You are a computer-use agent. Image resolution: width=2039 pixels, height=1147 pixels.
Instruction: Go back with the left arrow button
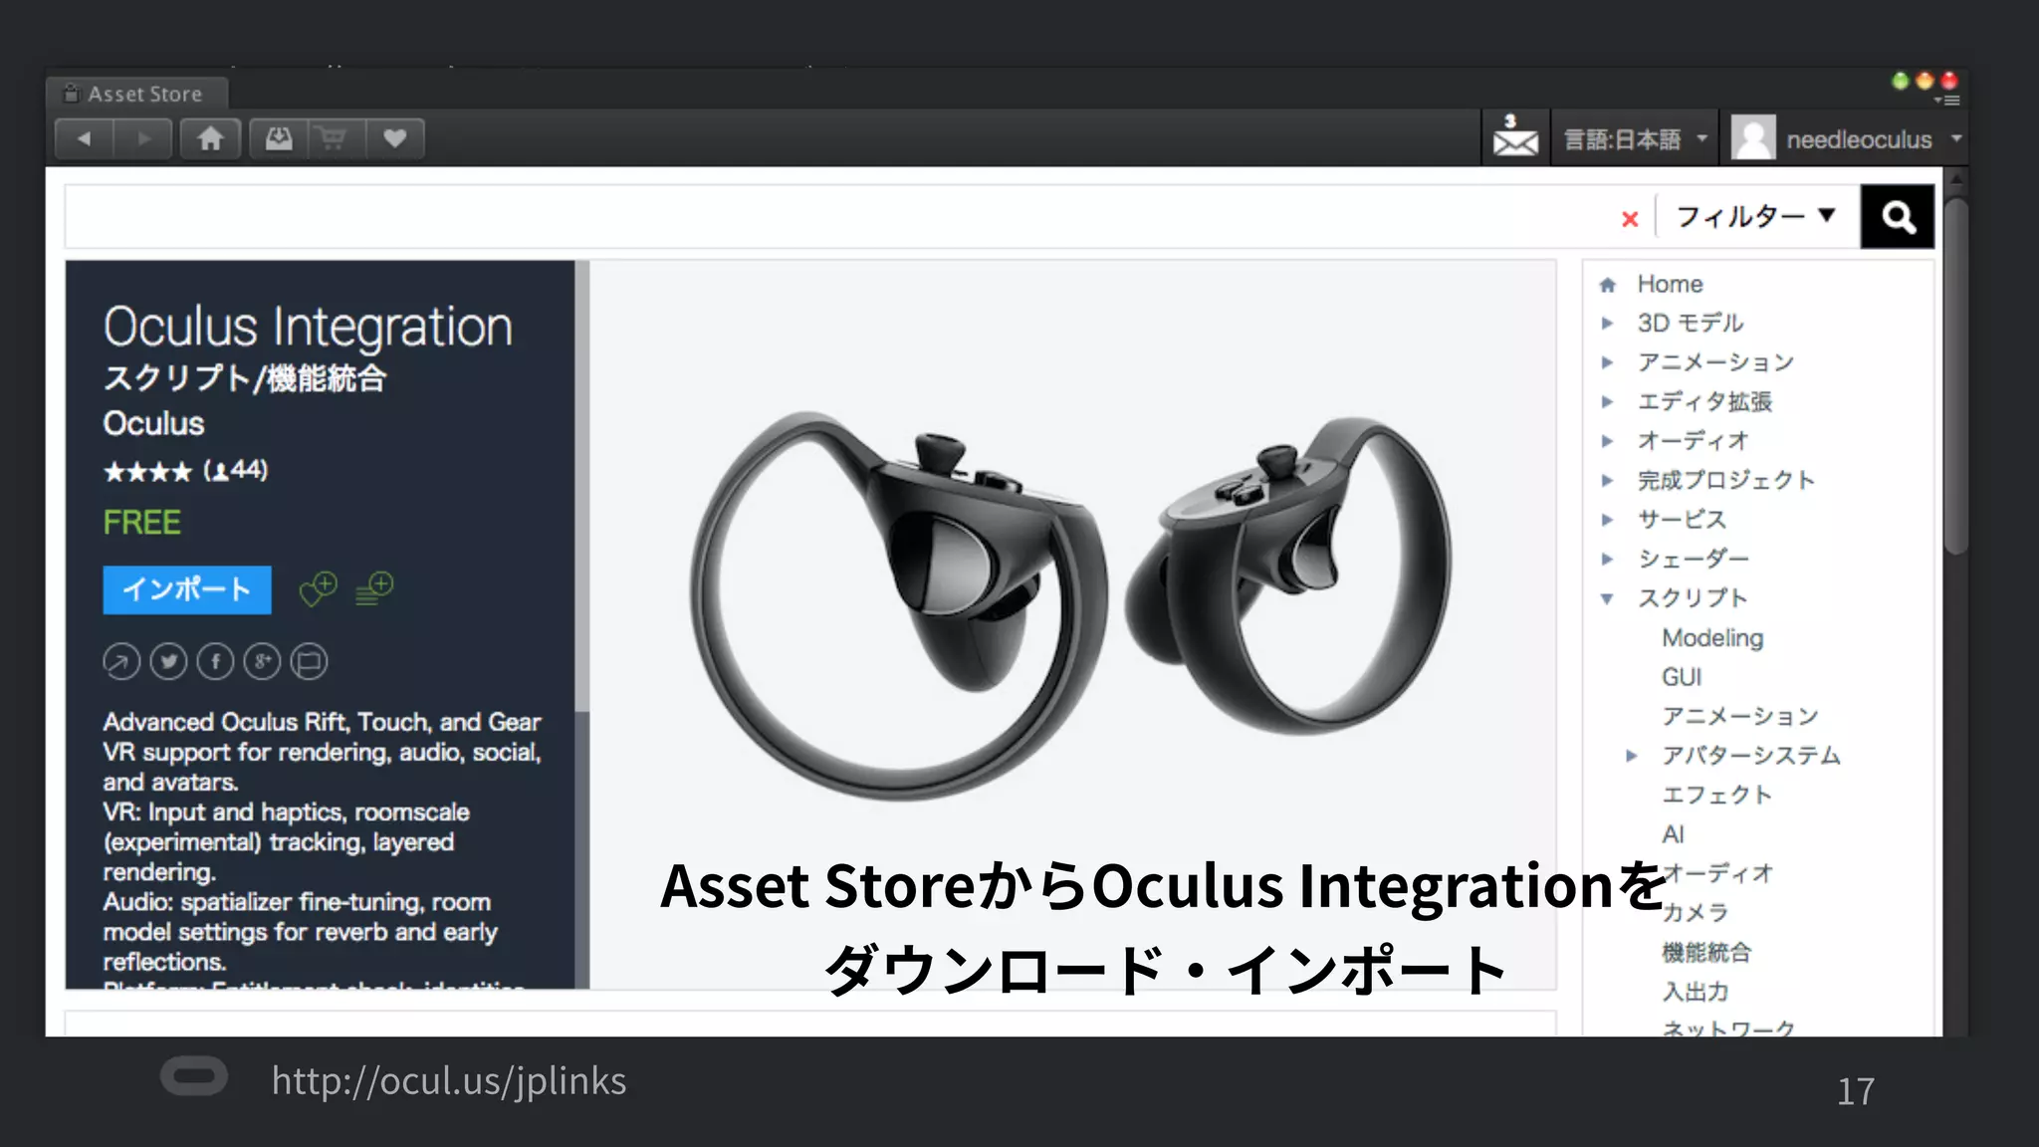coord(85,138)
